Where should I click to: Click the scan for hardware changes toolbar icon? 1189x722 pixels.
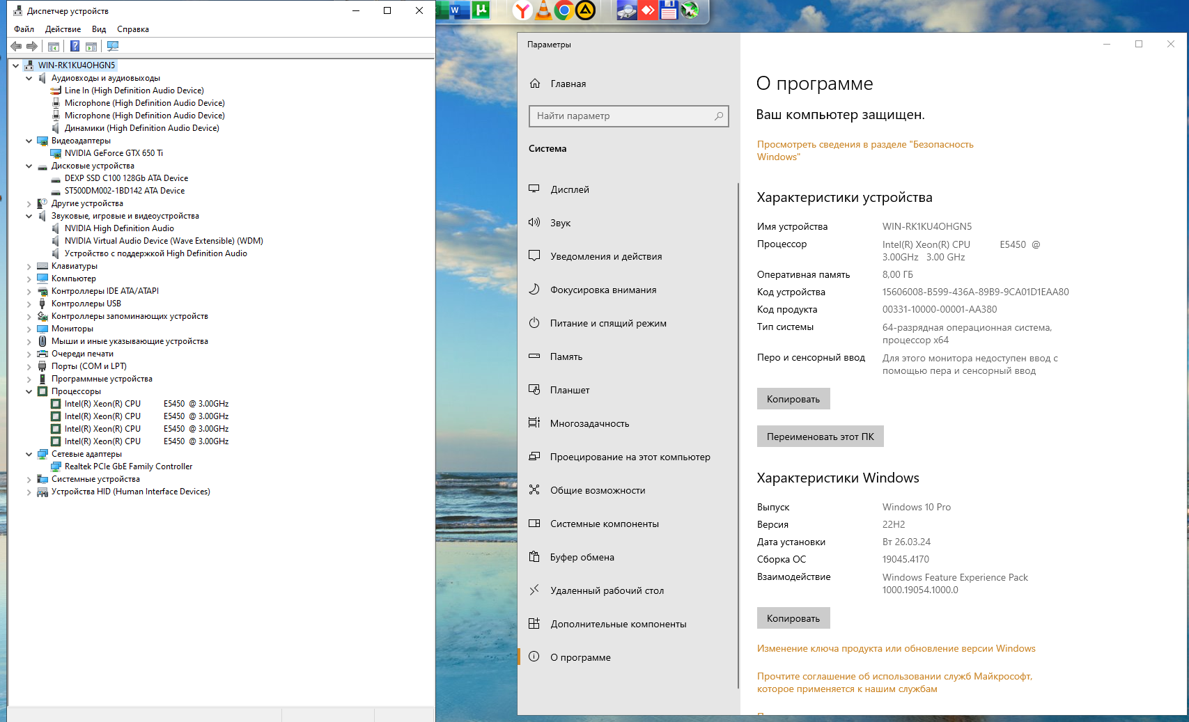[x=113, y=47]
